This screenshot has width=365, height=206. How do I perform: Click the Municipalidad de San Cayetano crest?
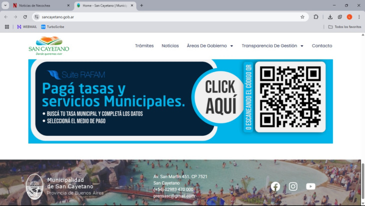pyautogui.click(x=34, y=186)
